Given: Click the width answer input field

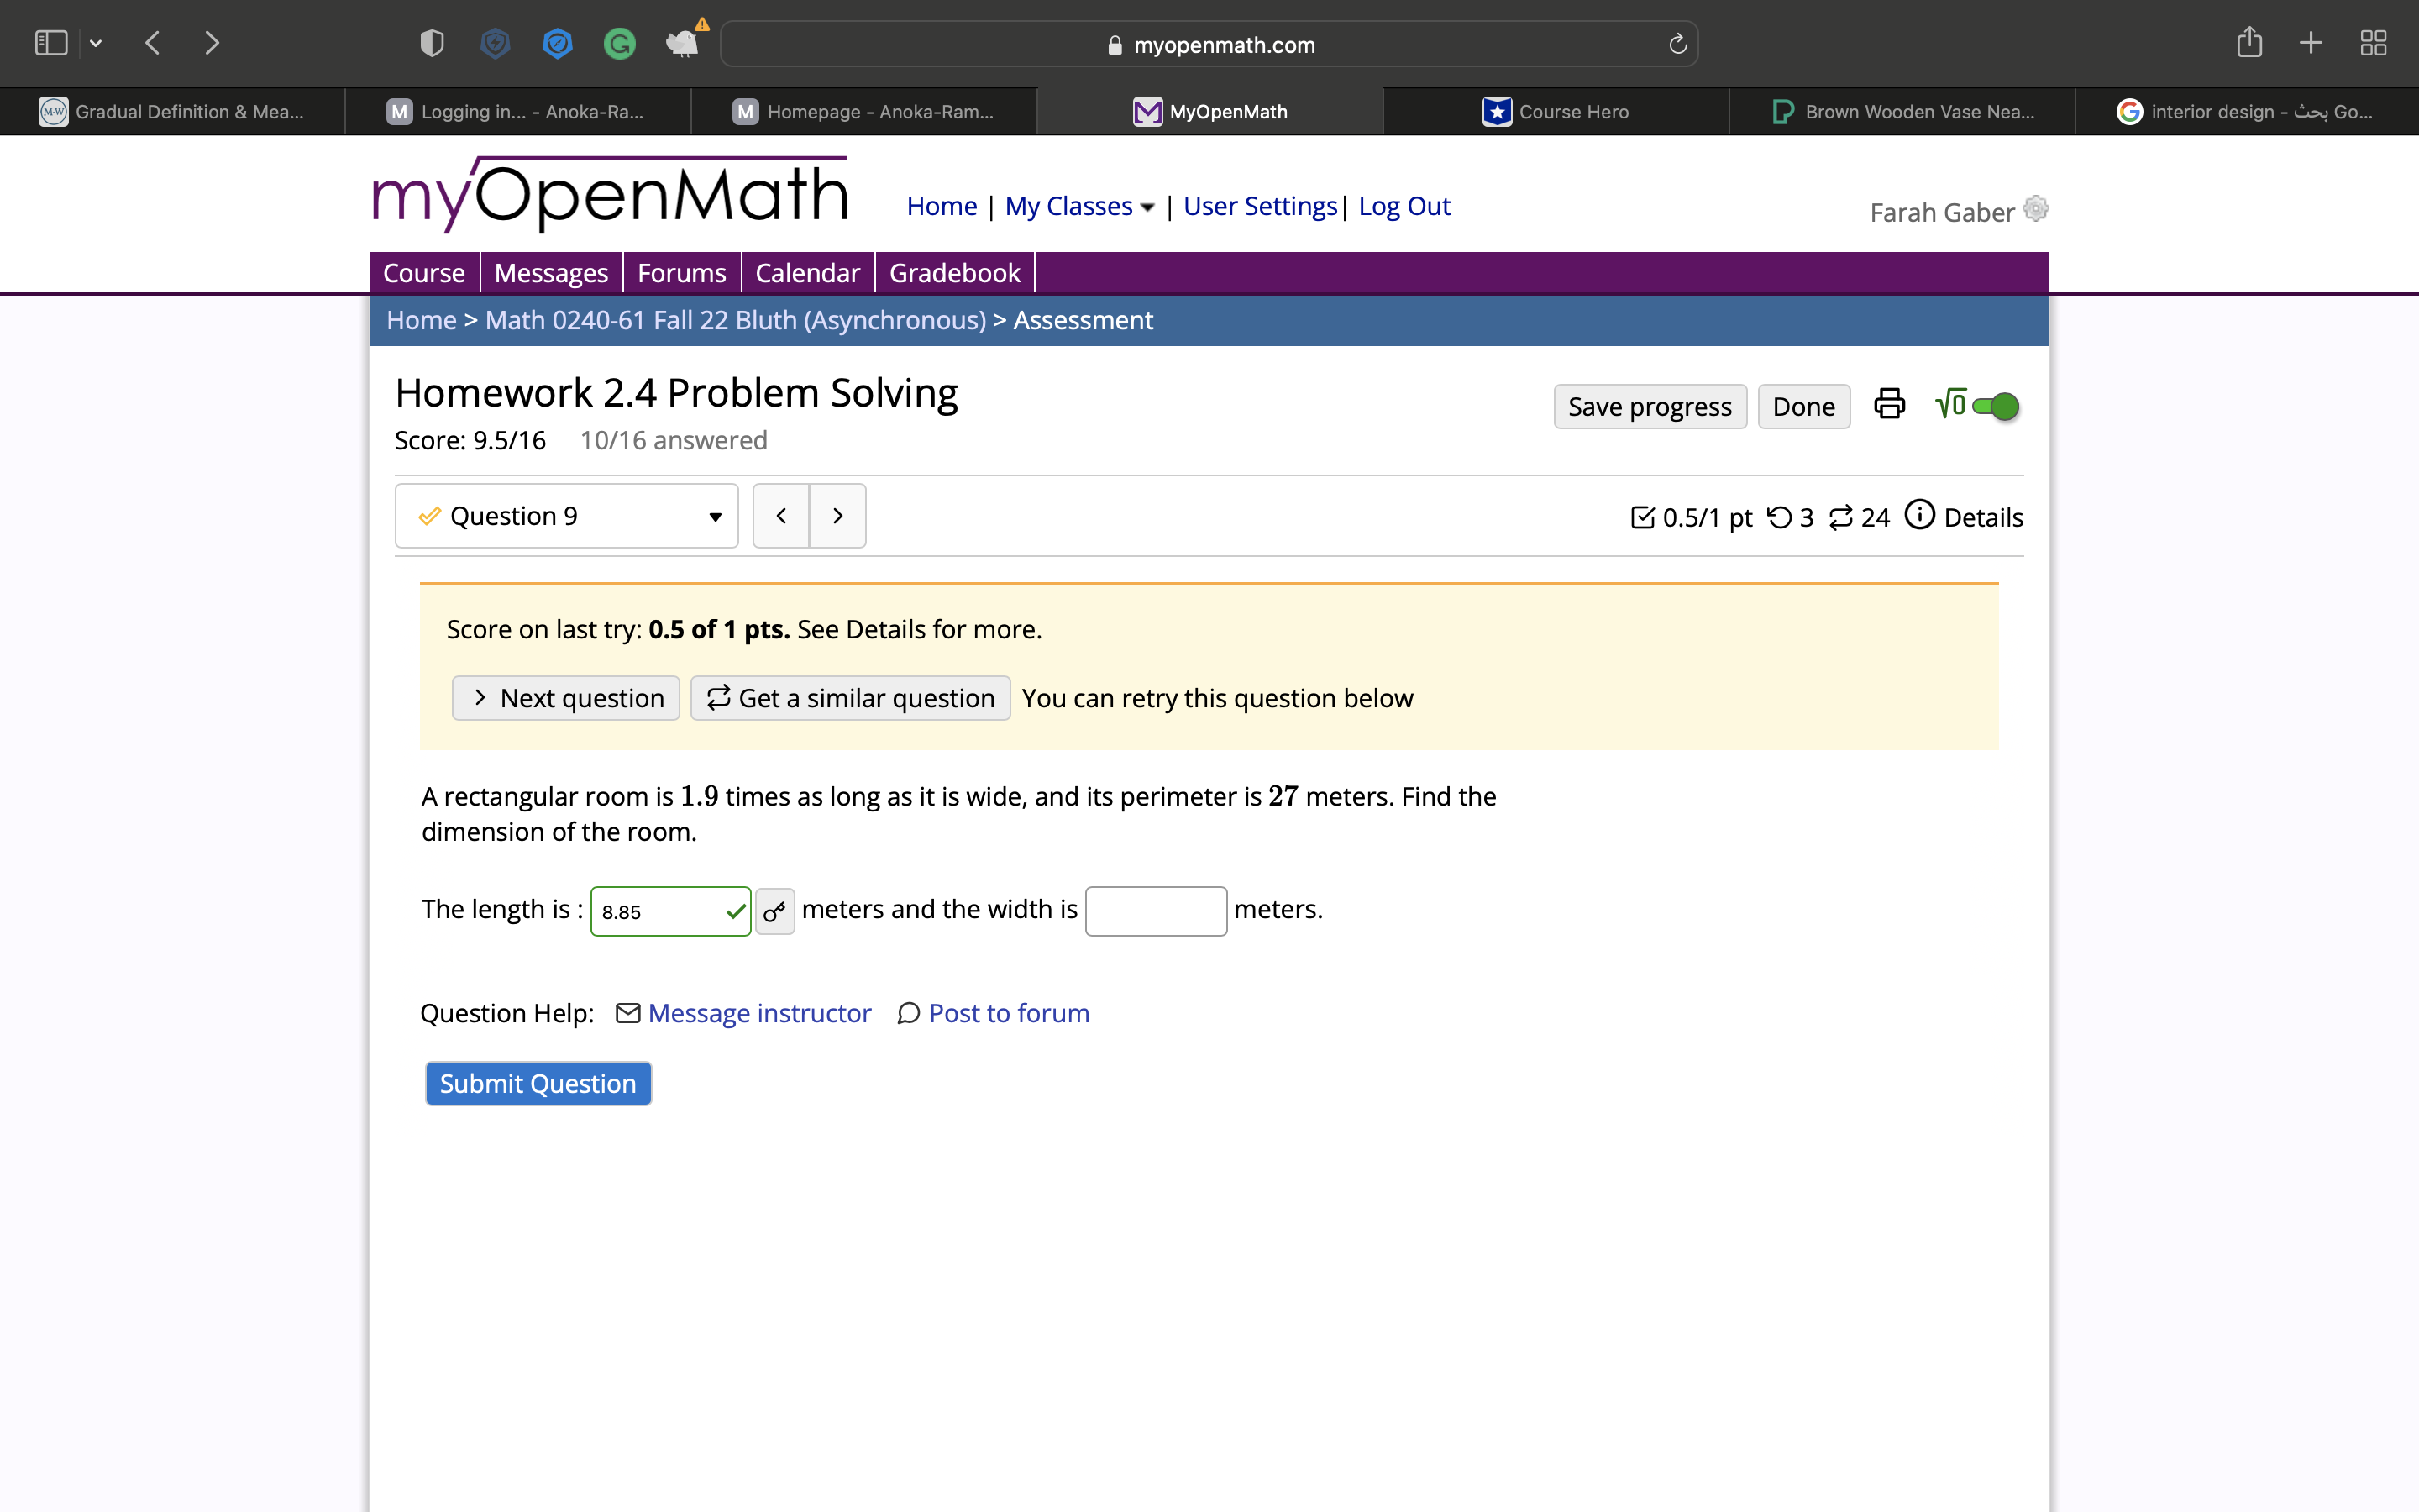Looking at the screenshot, I should 1156,911.
